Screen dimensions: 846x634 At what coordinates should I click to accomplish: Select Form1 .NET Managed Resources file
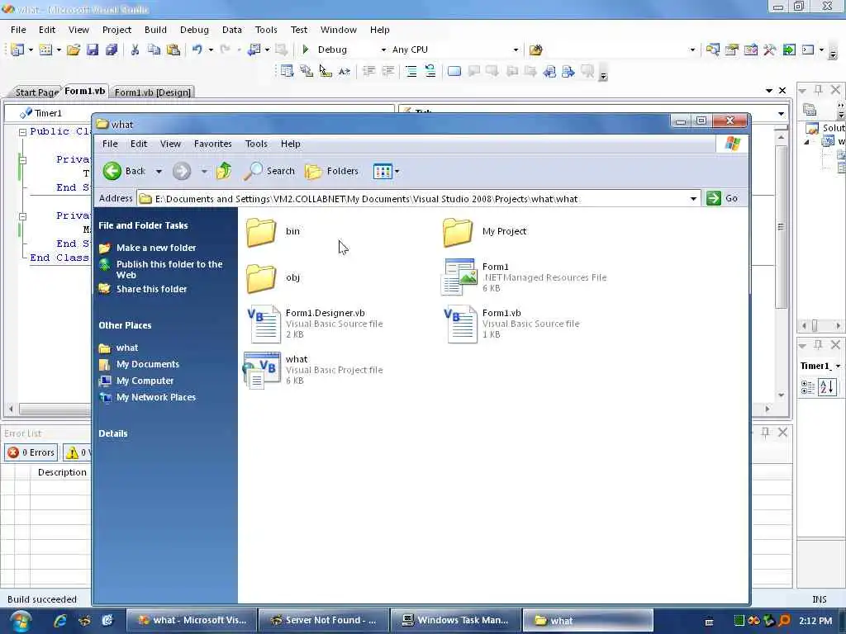(x=523, y=277)
